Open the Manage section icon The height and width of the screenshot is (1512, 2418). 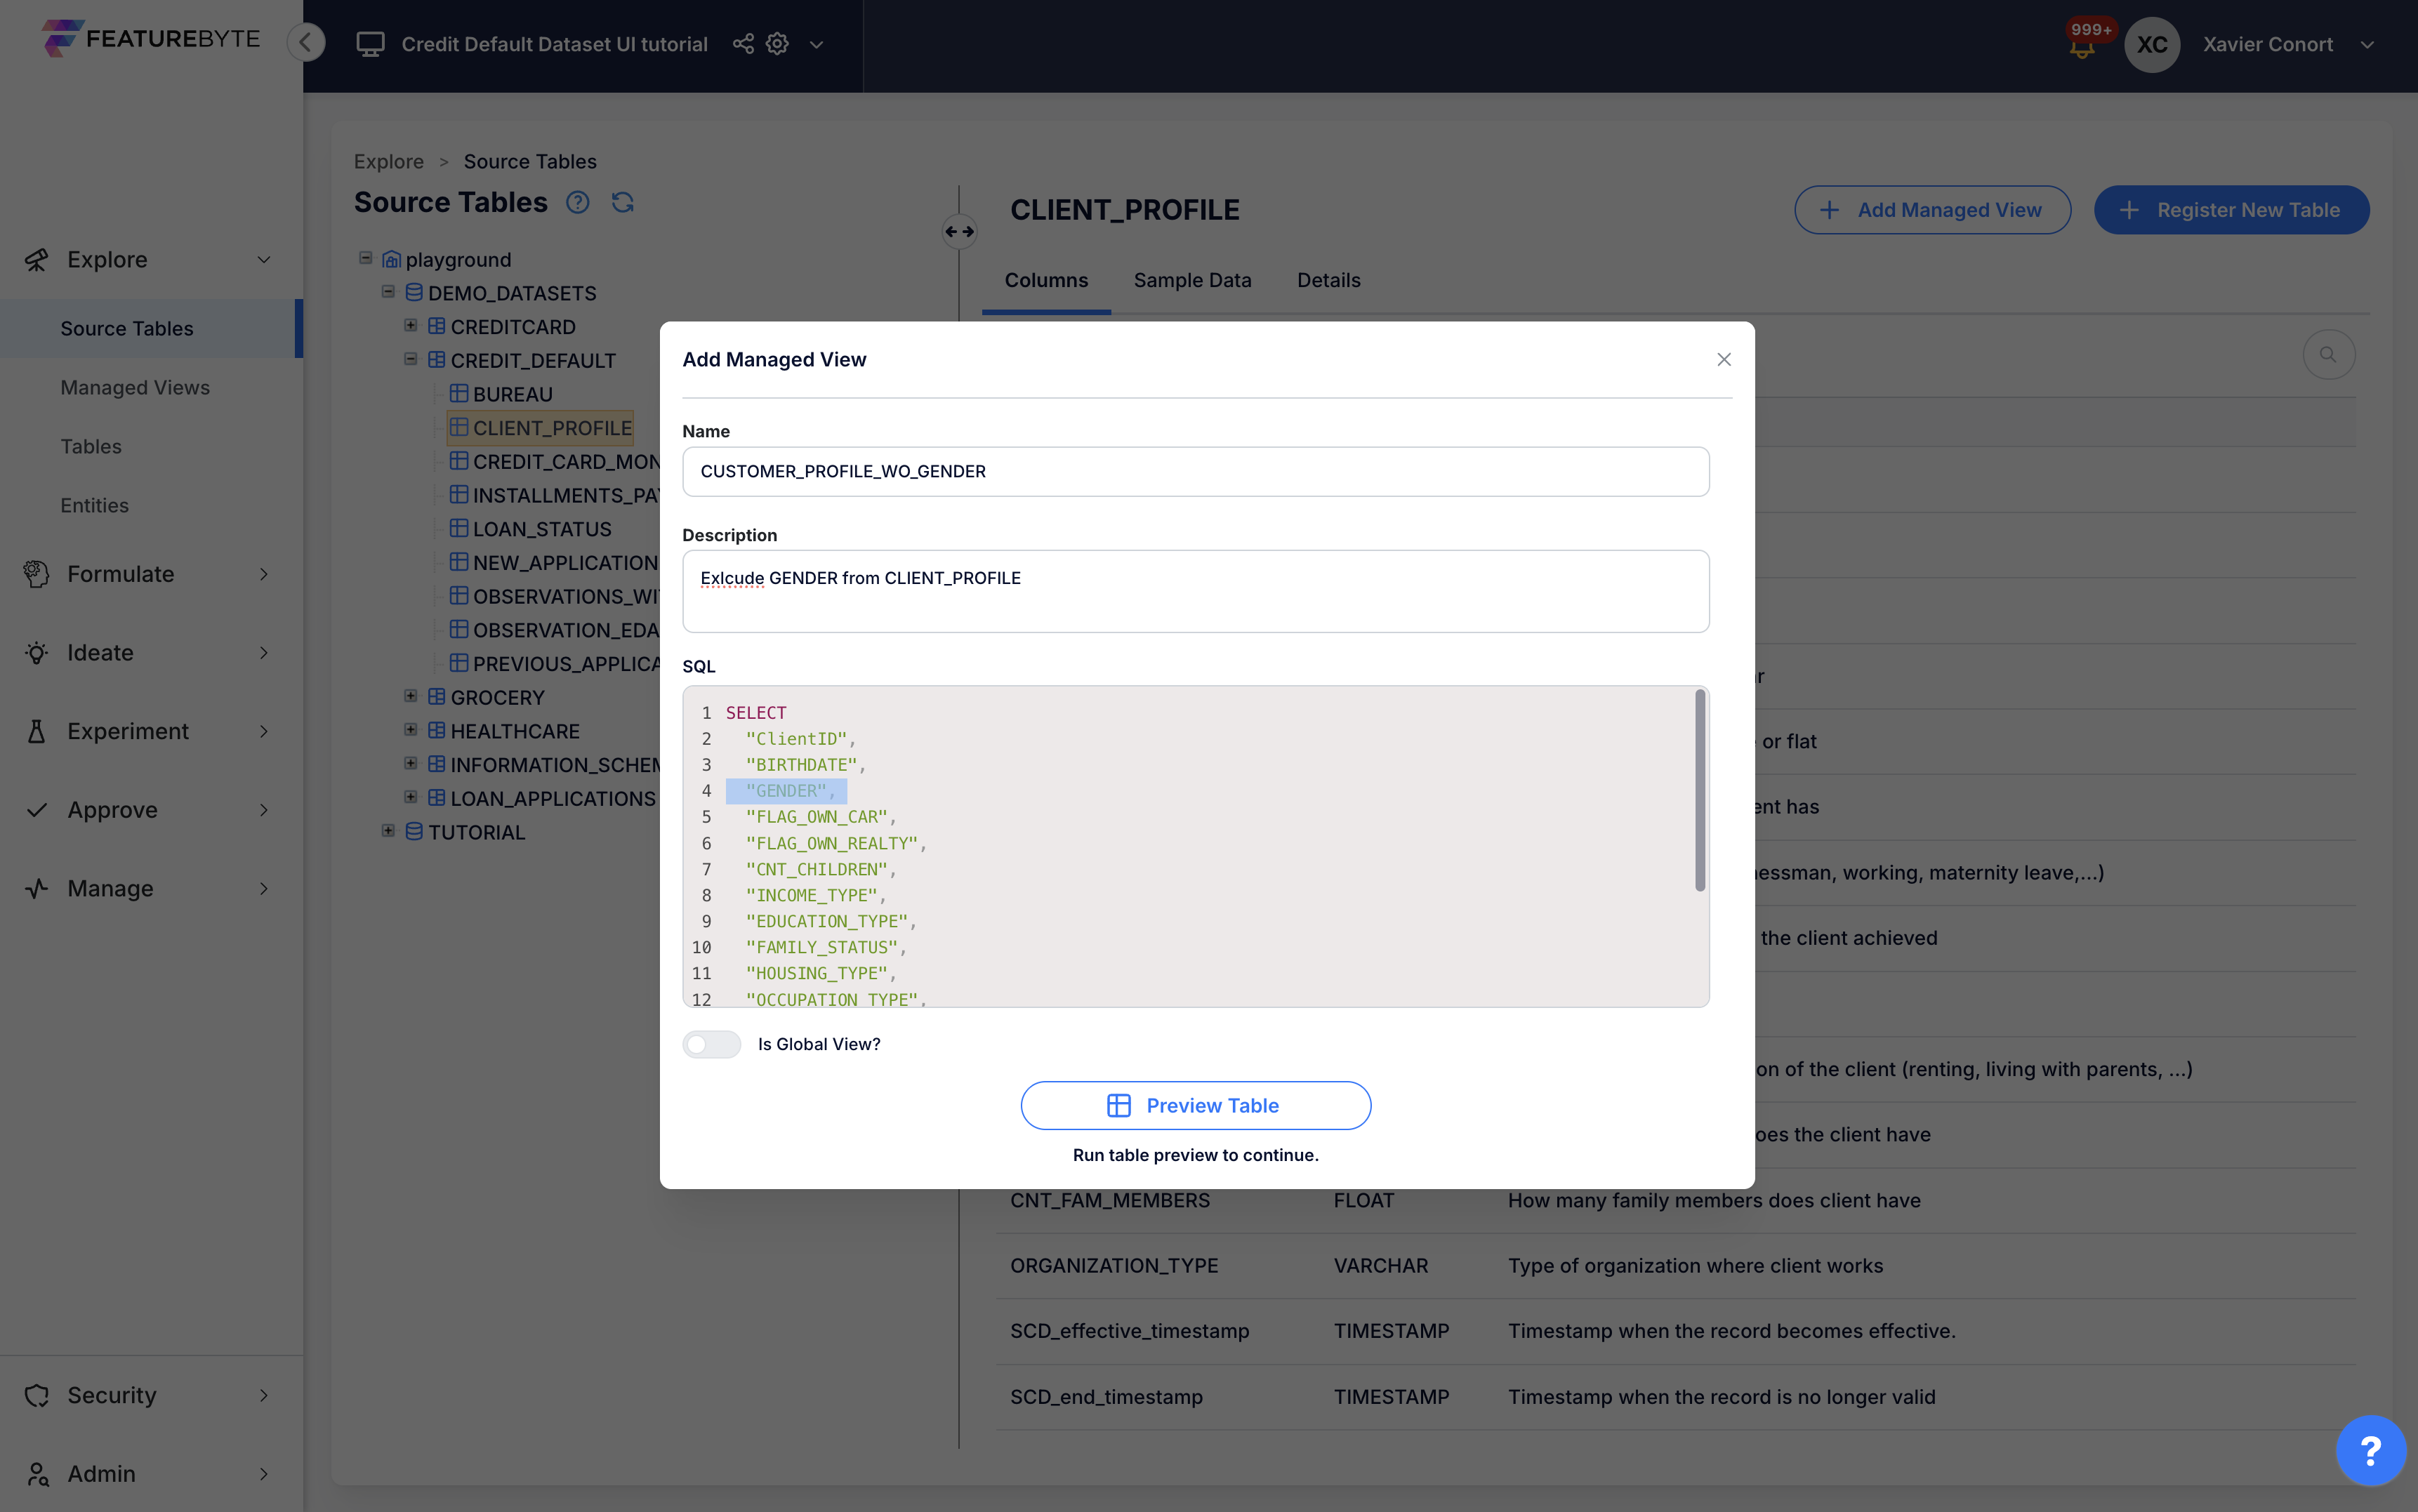[36, 888]
